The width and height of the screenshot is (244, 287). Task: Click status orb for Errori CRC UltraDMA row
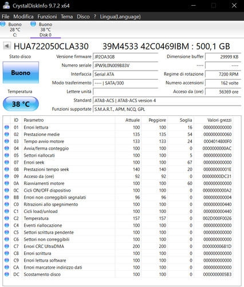click(x=7, y=246)
